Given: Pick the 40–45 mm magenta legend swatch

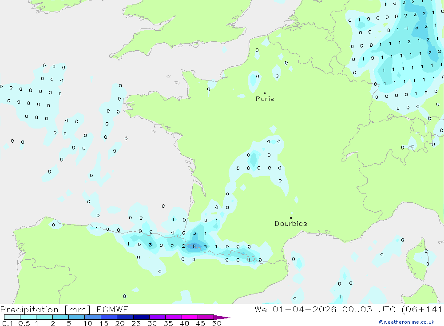Looking at the screenshot, I should point(190,317).
